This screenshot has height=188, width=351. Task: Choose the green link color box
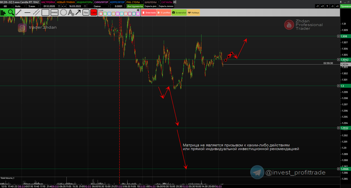tap(105, 14)
